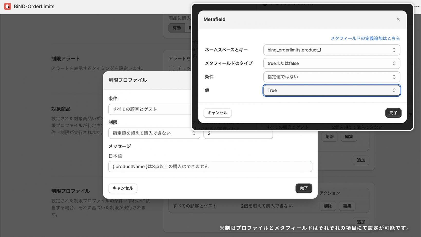
Task: Click キャンセル in the Metafield dialog
Action: [217, 113]
